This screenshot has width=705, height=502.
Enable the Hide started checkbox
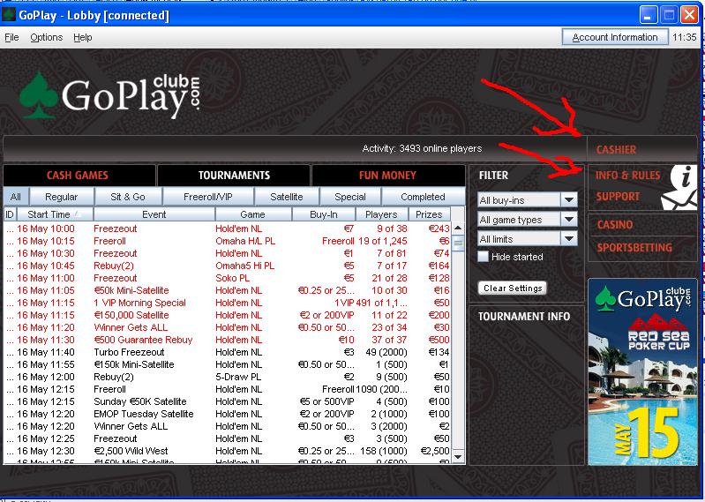(x=483, y=257)
